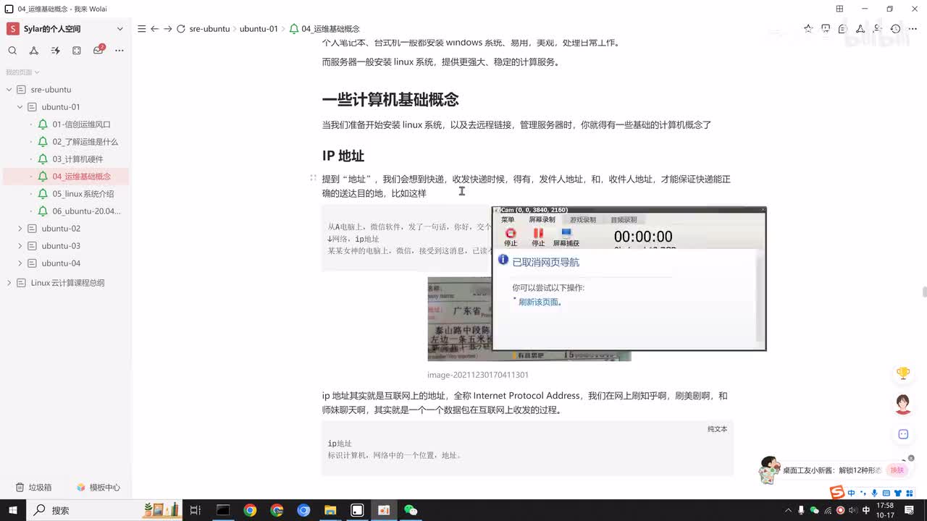Click the red pause bars icon in Cam window
927x521 pixels.
[x=538, y=233]
